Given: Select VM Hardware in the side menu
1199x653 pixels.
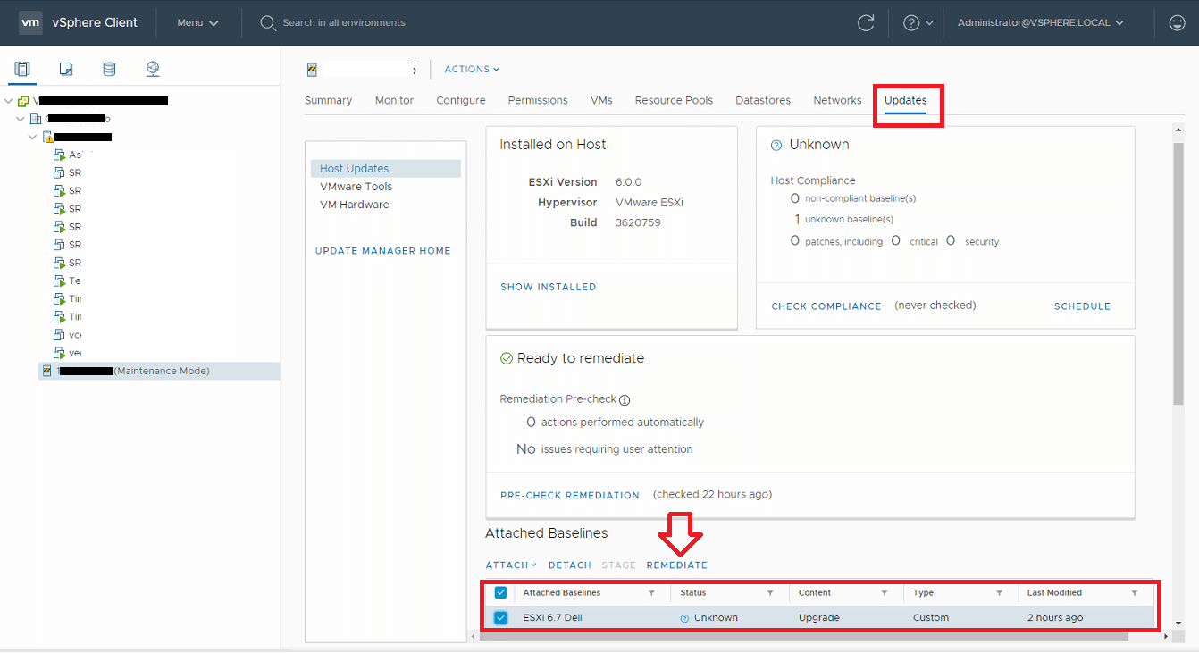Looking at the screenshot, I should coord(355,205).
